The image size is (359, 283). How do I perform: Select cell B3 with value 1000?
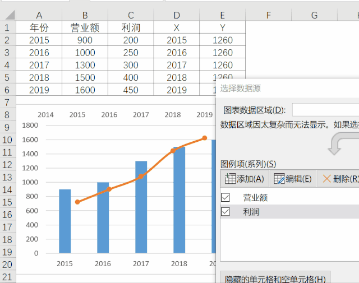click(85, 52)
